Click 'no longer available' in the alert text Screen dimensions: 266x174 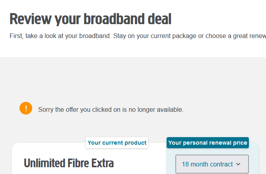click(157, 109)
